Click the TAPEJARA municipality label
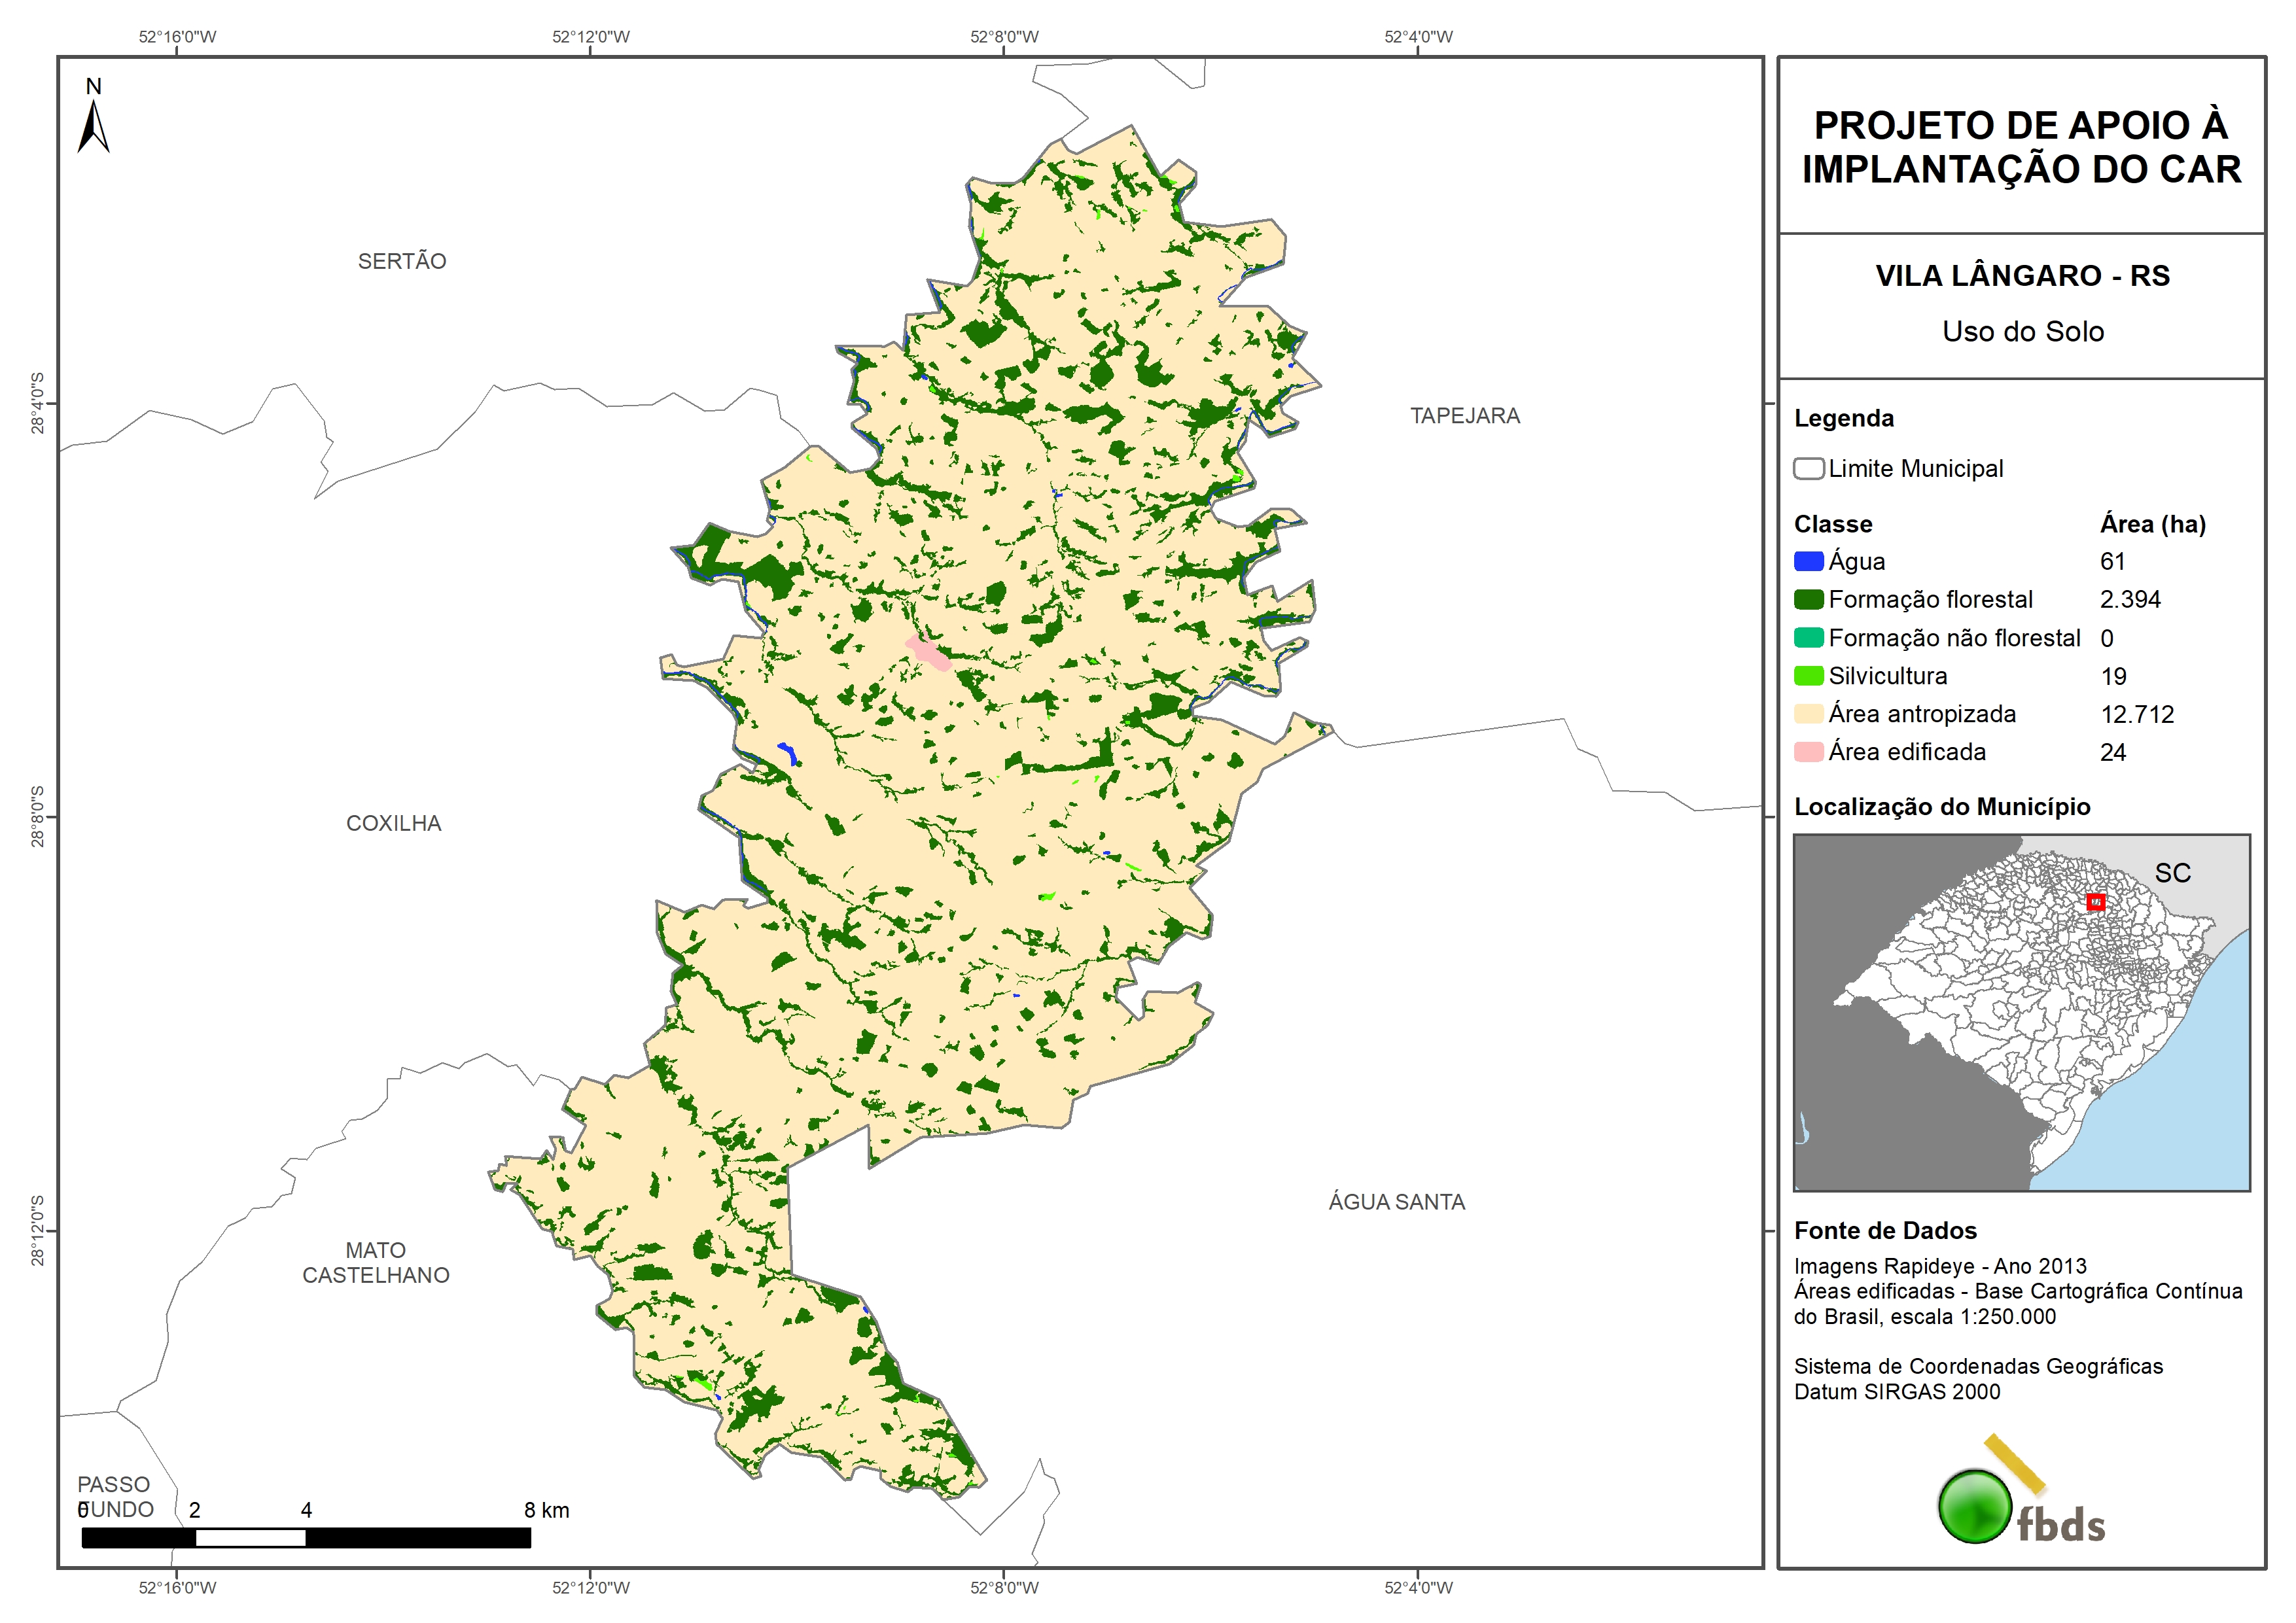The image size is (2296, 1623). (1465, 416)
